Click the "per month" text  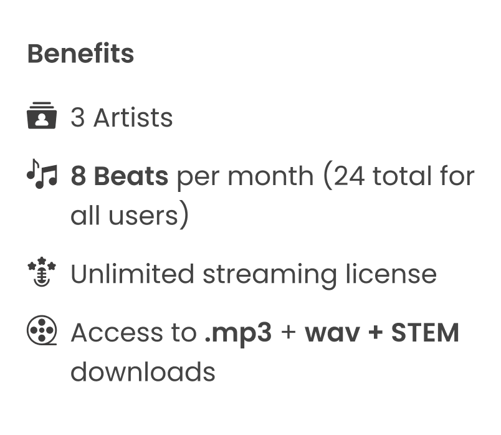pyautogui.click(x=243, y=176)
